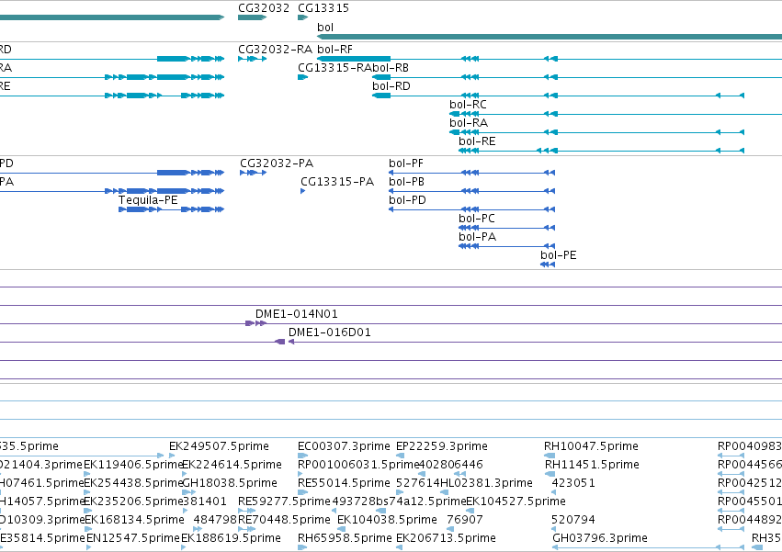Image resolution: width=782 pixels, height=552 pixels.
Task: Click the Tequila-PE protein label
Action: 148,200
